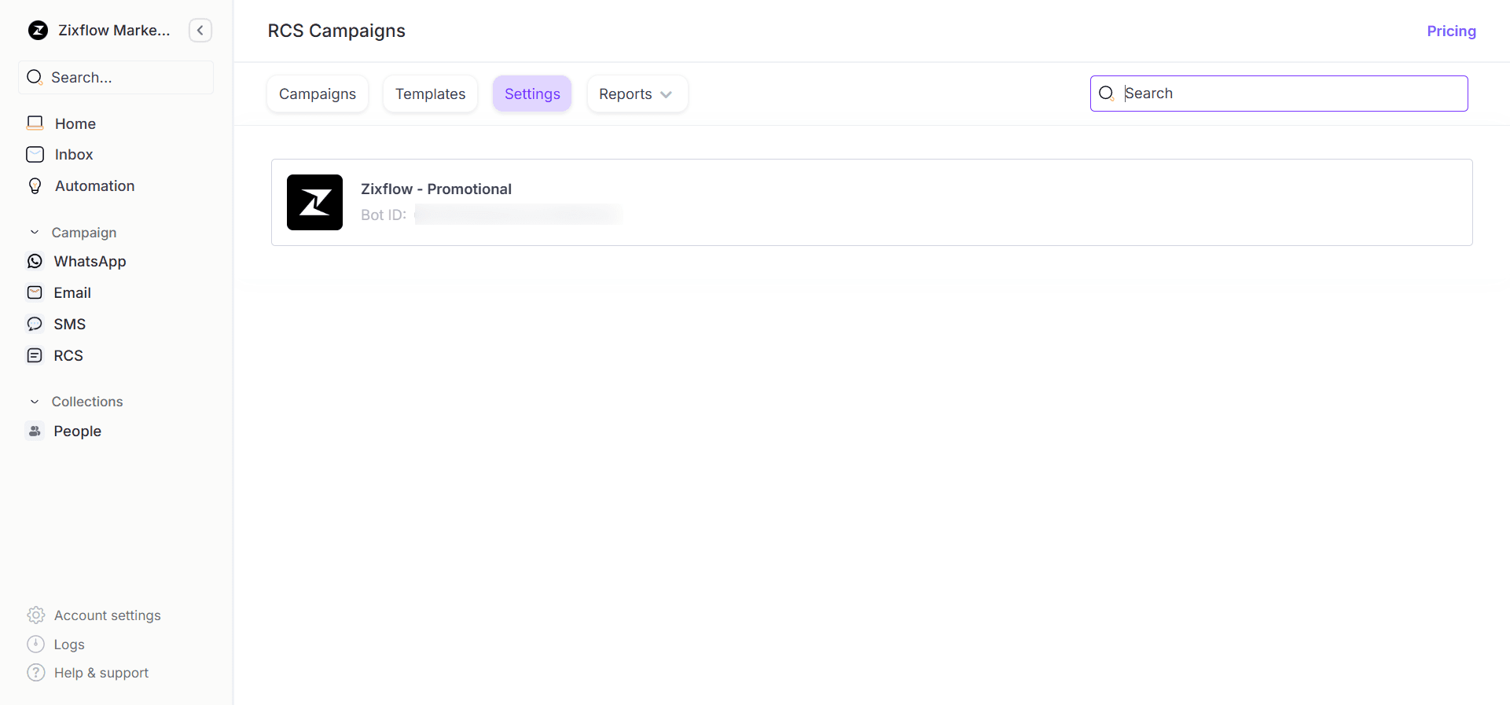Open the Zixflow - Promotional bot card
The width and height of the screenshot is (1510, 705).
pyautogui.click(x=871, y=202)
